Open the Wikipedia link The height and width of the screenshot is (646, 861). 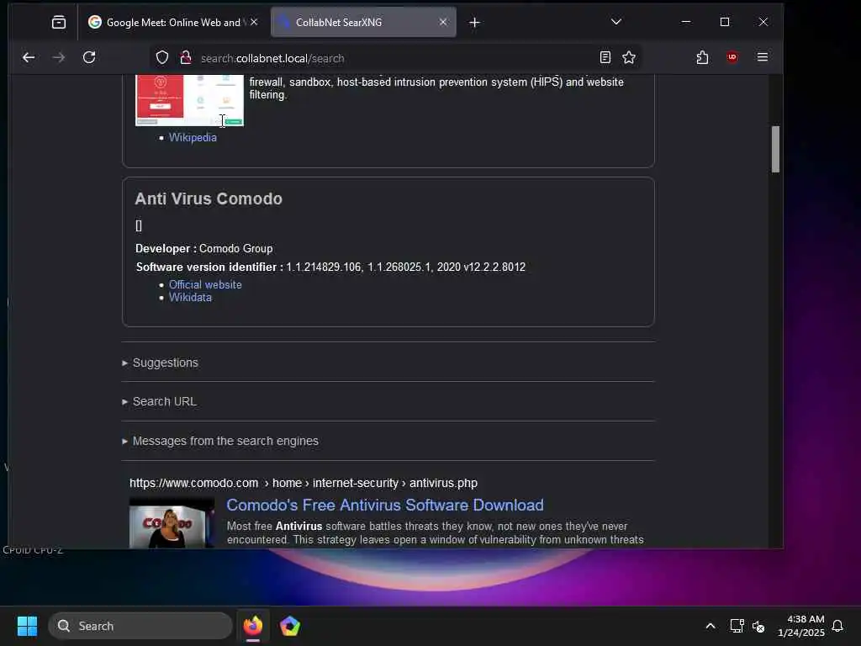click(x=193, y=137)
